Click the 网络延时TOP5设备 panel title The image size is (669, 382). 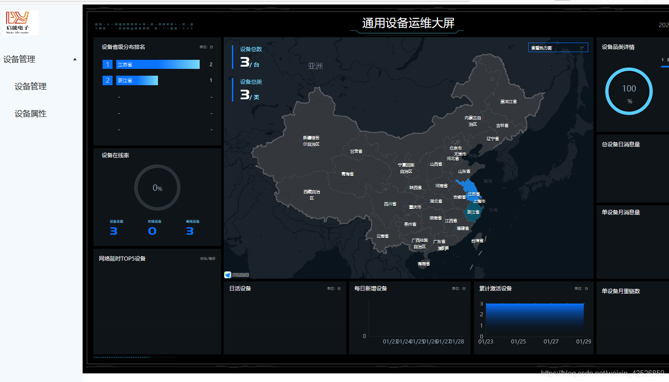tap(122, 259)
